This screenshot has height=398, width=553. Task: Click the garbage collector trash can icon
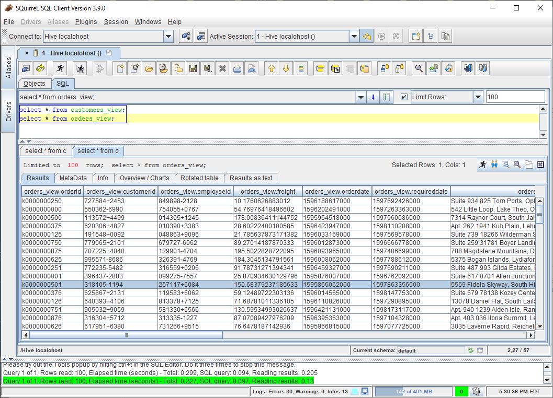click(476, 391)
